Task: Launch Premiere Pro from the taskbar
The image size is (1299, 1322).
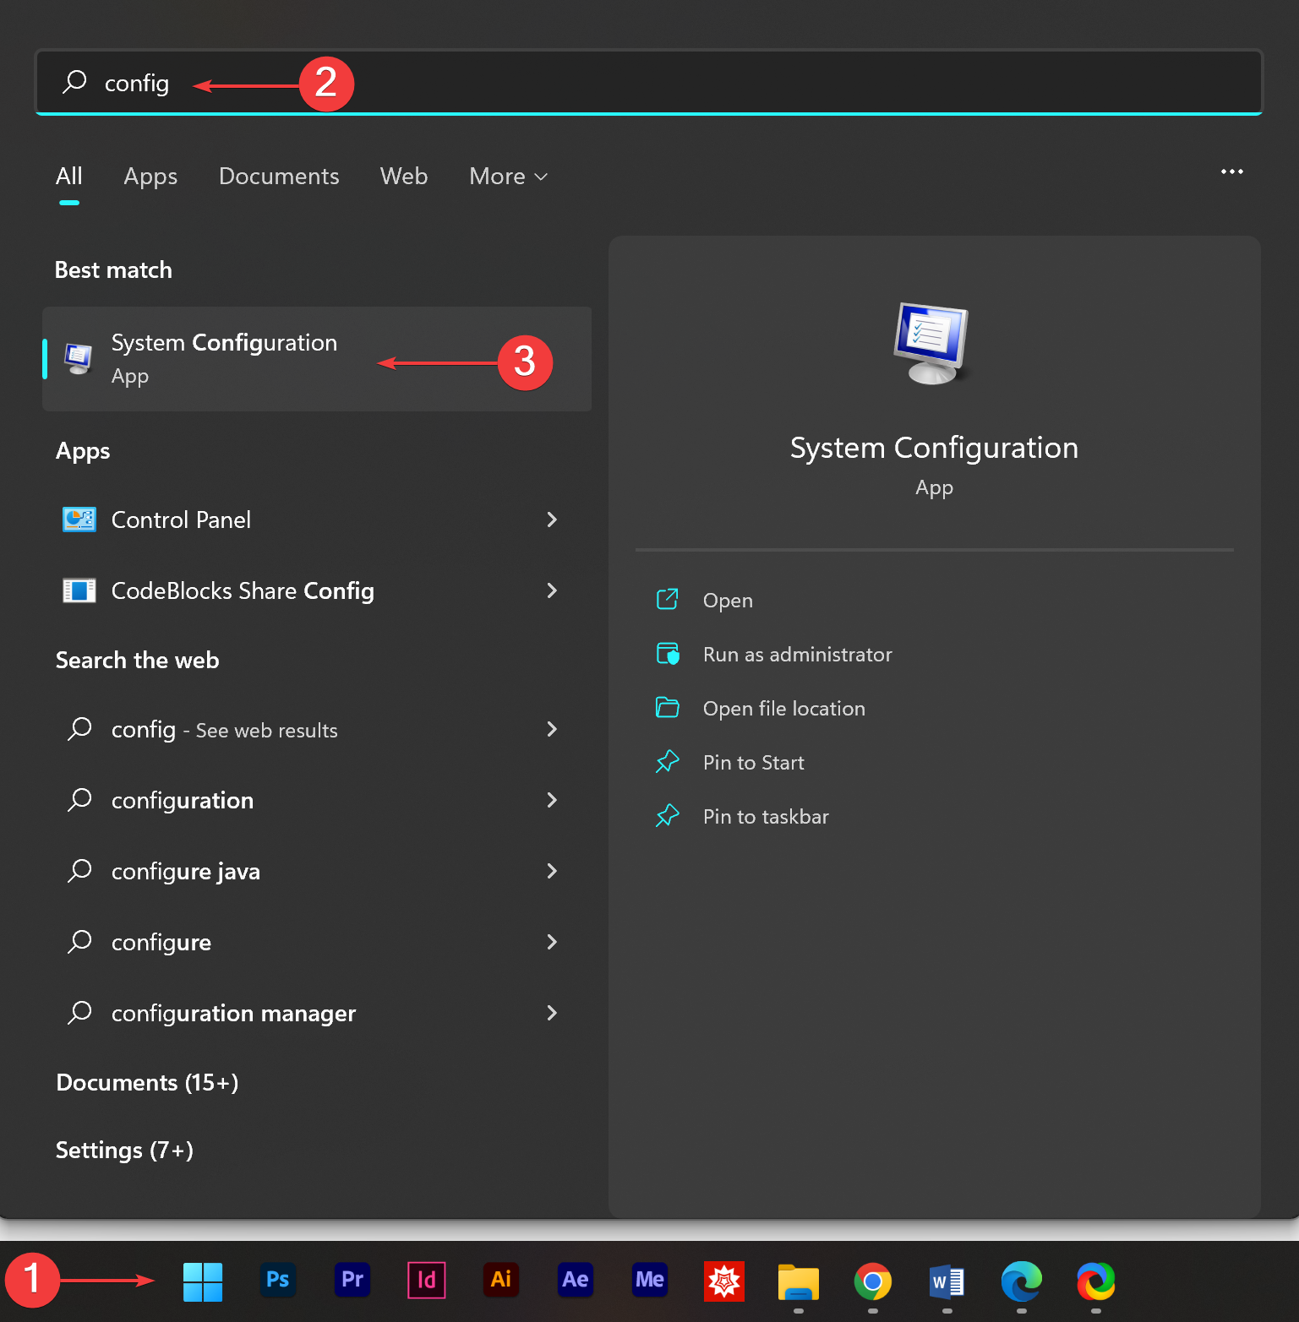Action: [x=352, y=1281]
